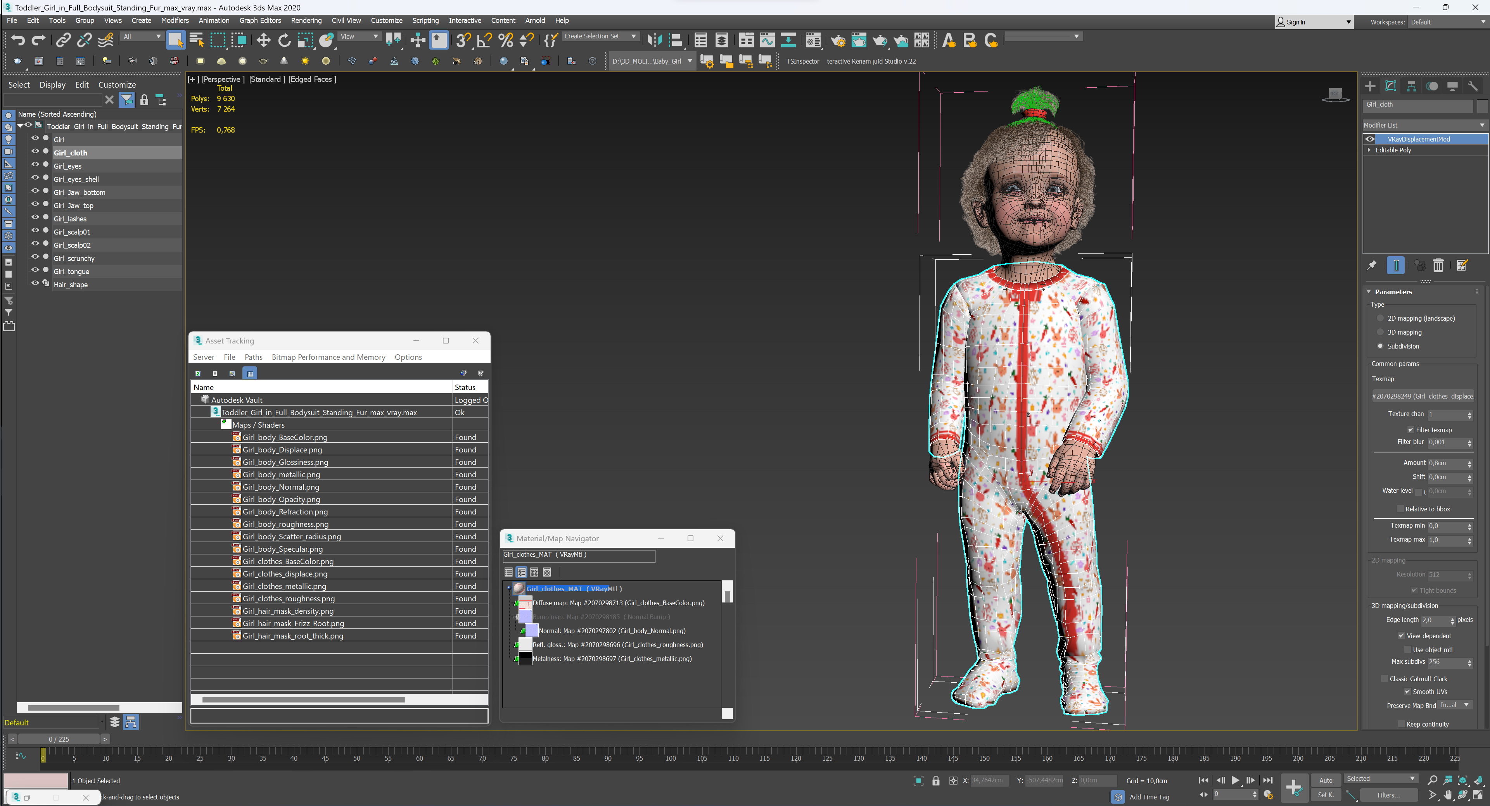Open the Create Selection Set dropdown
Viewport: 1490px width, 806px height.
click(600, 36)
